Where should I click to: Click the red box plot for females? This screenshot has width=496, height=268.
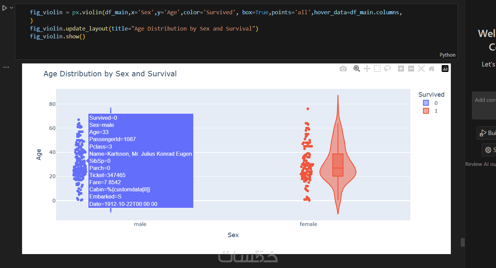[x=338, y=165]
